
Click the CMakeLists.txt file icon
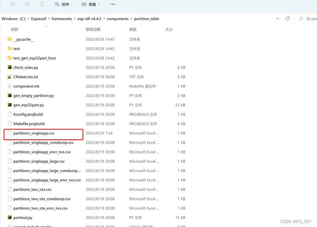coord(9,77)
